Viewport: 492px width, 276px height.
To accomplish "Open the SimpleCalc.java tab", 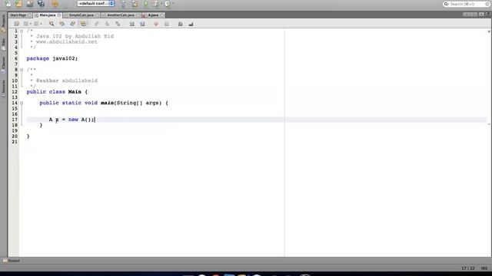I will [x=81, y=15].
